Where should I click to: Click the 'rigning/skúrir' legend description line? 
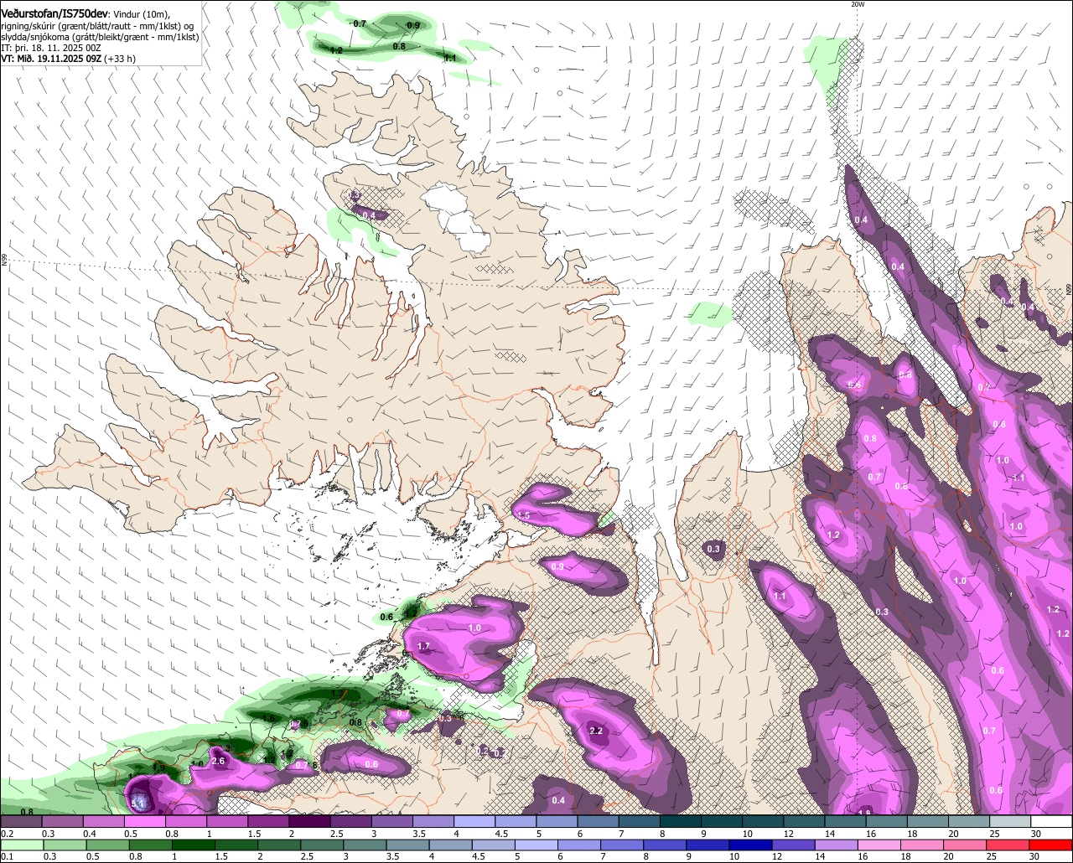point(98,25)
